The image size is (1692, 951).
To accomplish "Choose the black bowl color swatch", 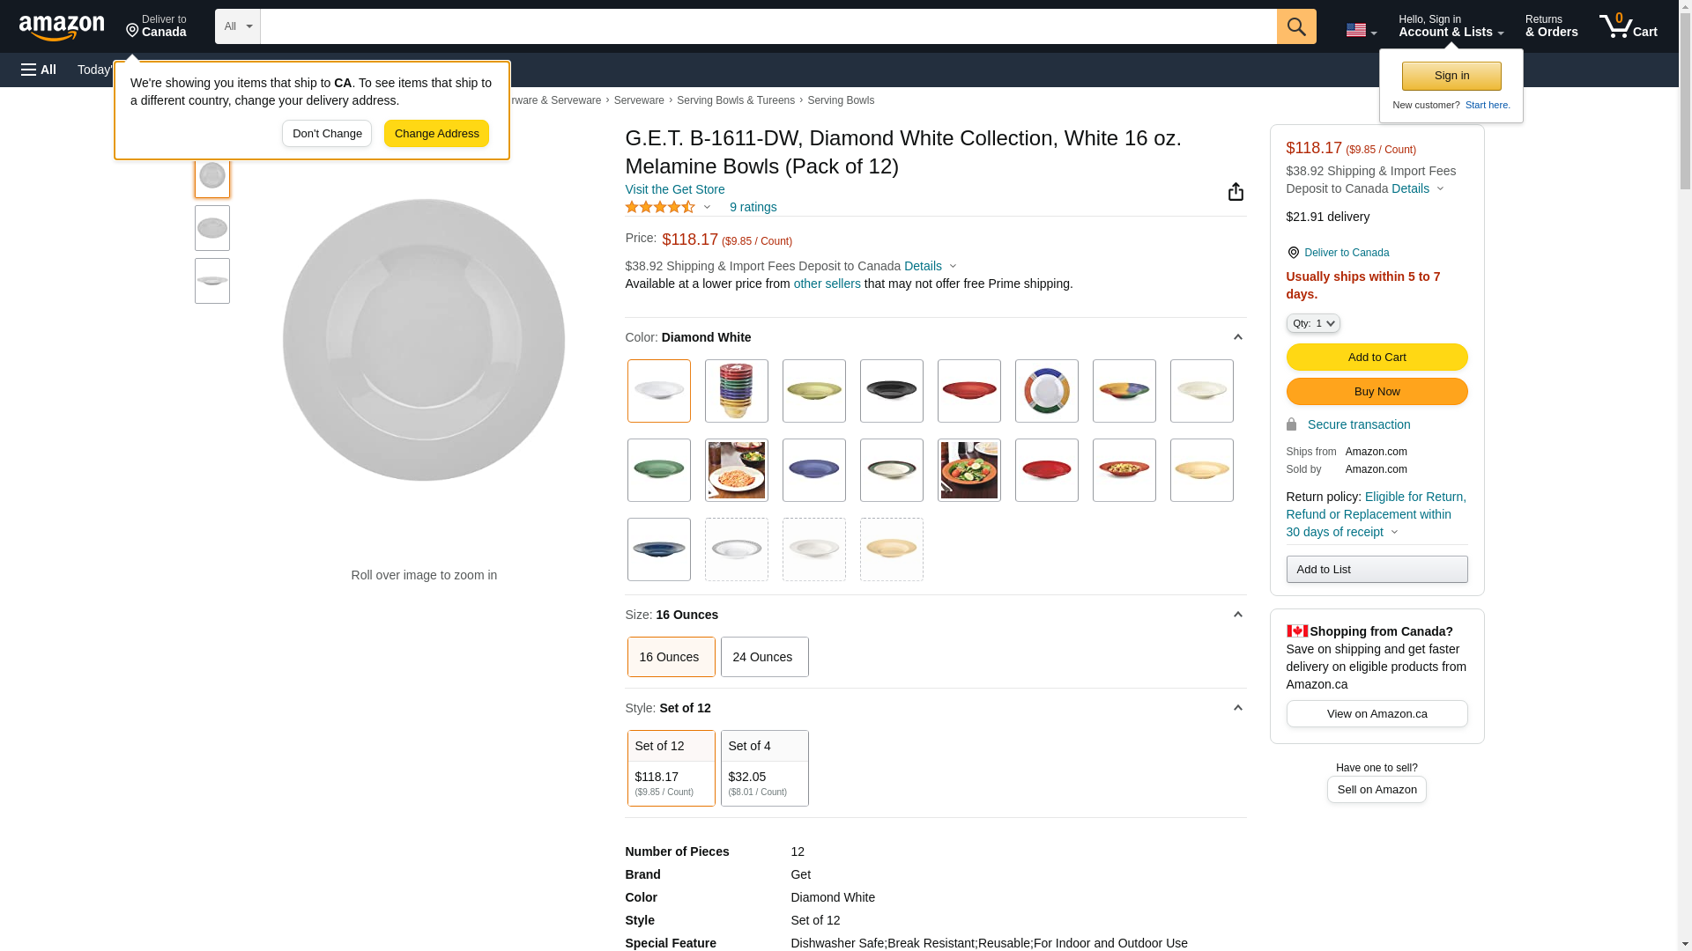I will click(x=891, y=391).
